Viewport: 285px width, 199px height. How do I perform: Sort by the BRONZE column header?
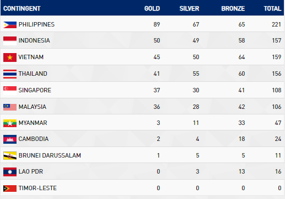click(233, 8)
